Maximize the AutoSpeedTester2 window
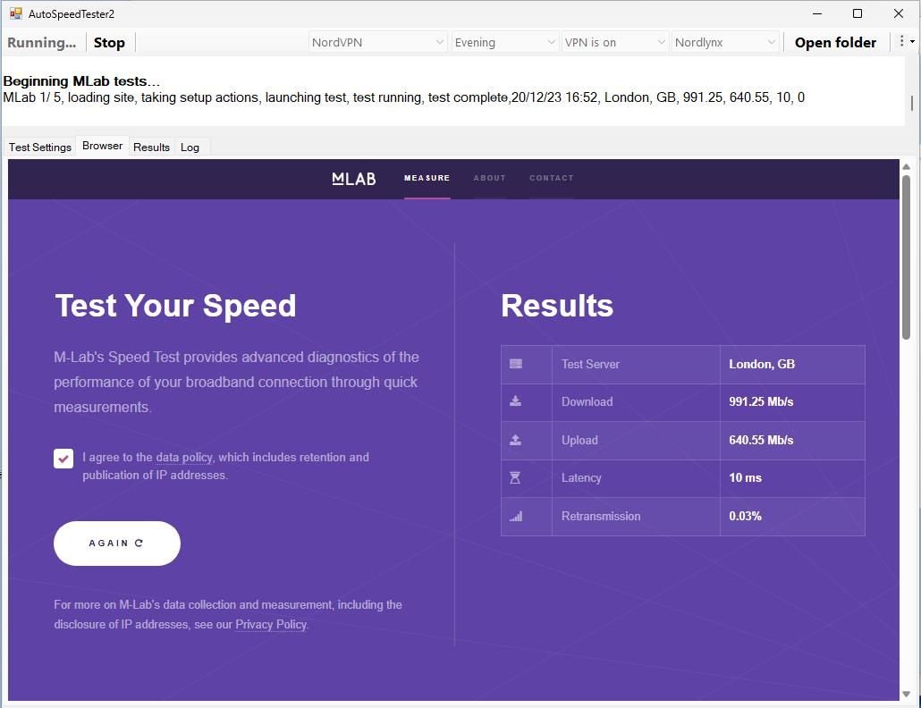This screenshot has width=921, height=708. 858,13
